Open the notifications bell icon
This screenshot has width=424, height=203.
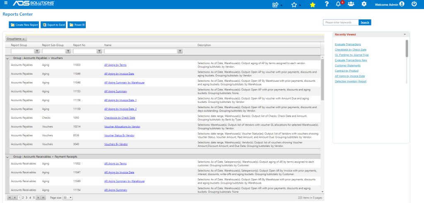tap(338, 4)
